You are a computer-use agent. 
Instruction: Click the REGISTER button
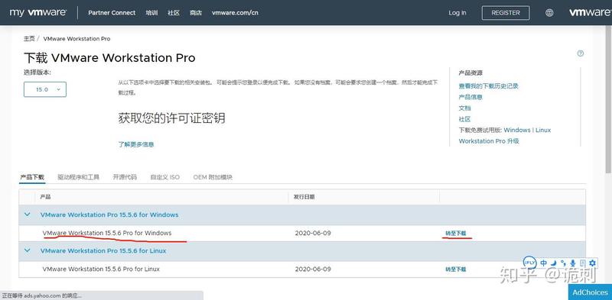[x=506, y=13]
